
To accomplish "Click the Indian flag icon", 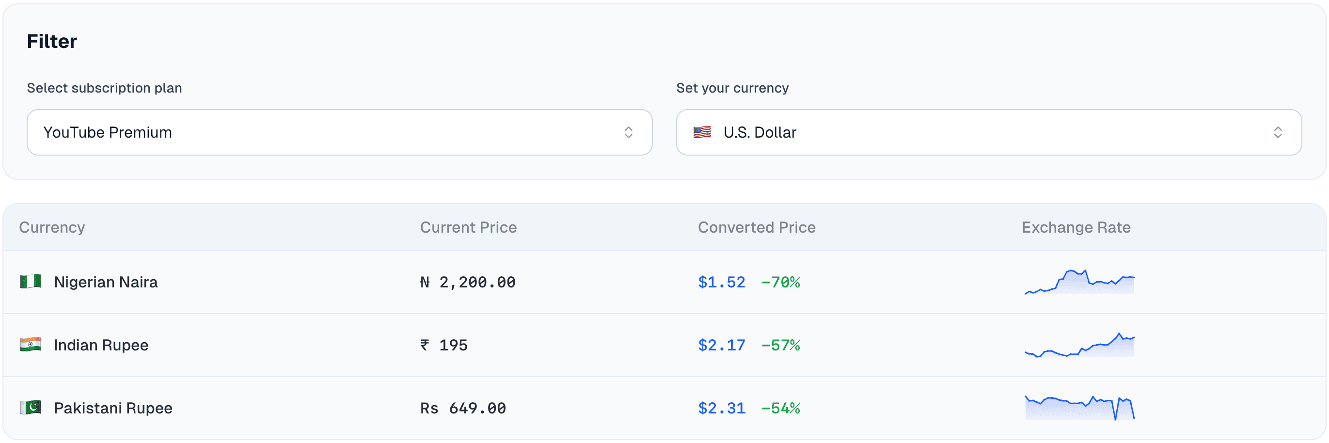I will click(x=31, y=345).
